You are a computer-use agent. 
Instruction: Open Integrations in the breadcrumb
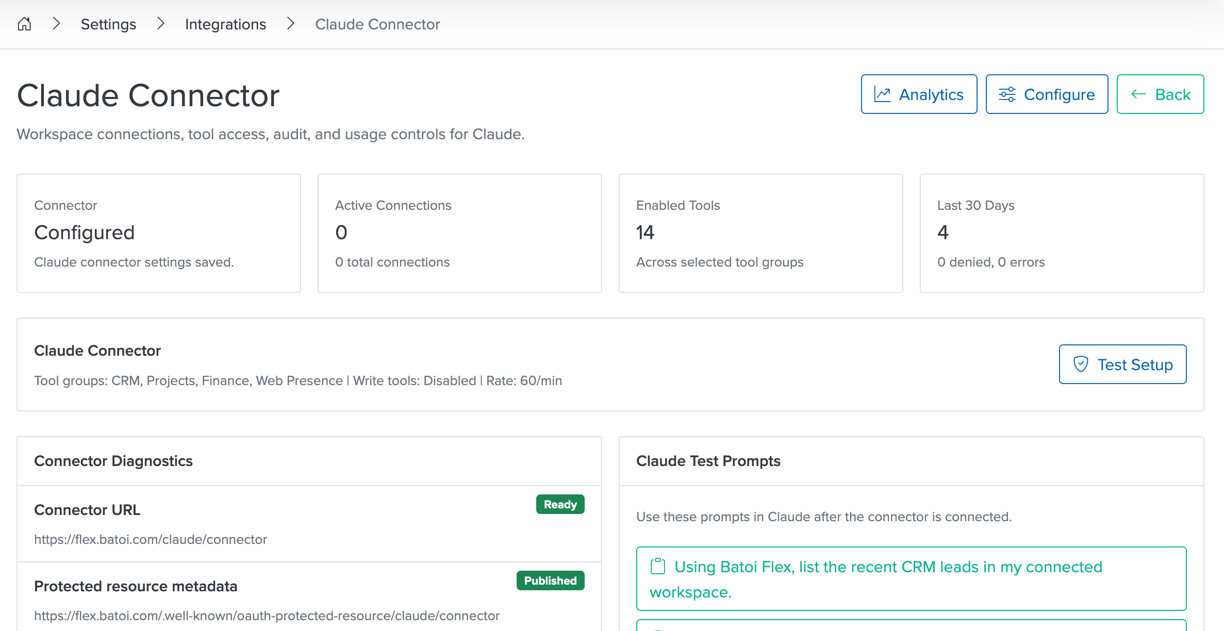coord(225,24)
